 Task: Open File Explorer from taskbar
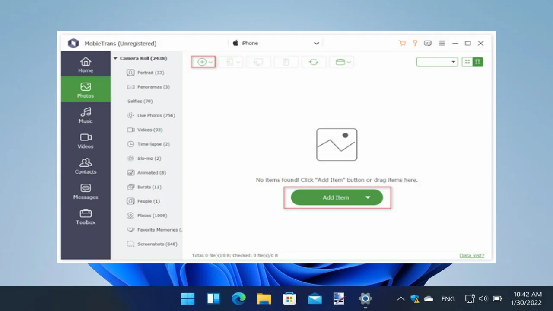pyautogui.click(x=264, y=298)
